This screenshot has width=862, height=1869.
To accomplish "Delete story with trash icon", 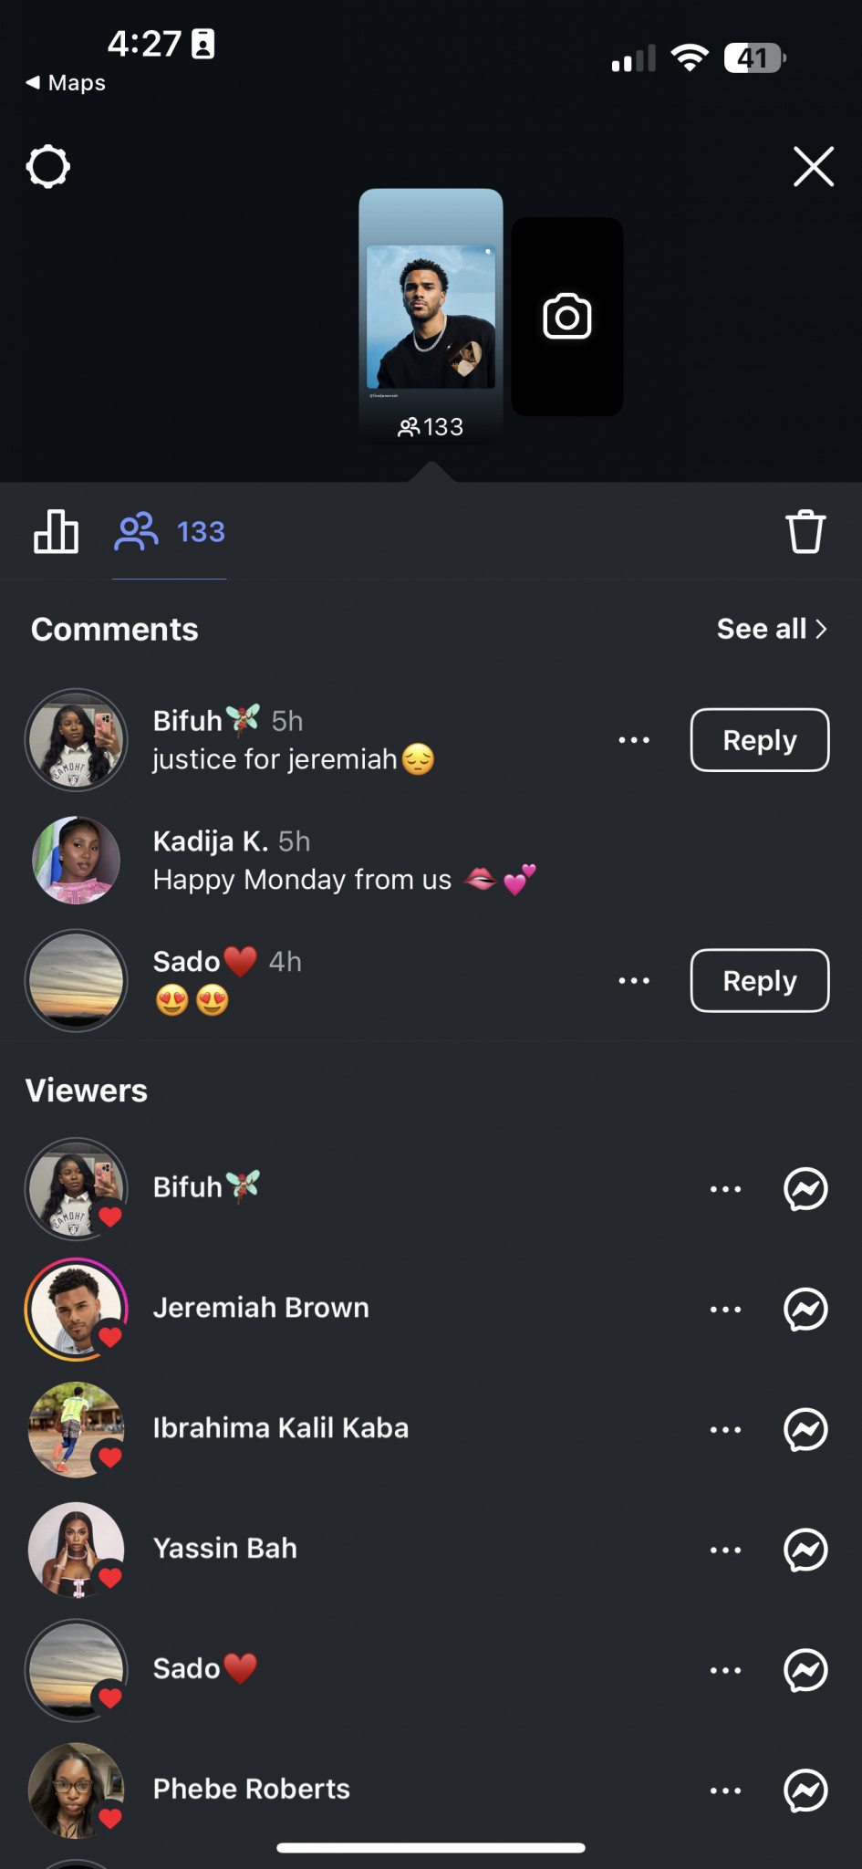I will (805, 531).
